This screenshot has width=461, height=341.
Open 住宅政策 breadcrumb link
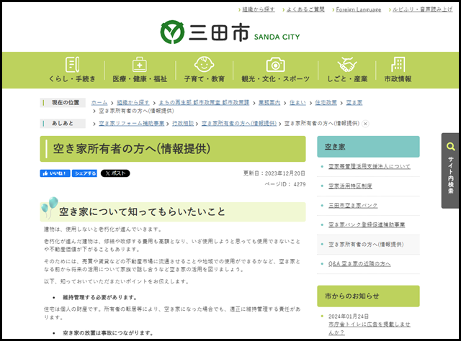click(x=326, y=102)
